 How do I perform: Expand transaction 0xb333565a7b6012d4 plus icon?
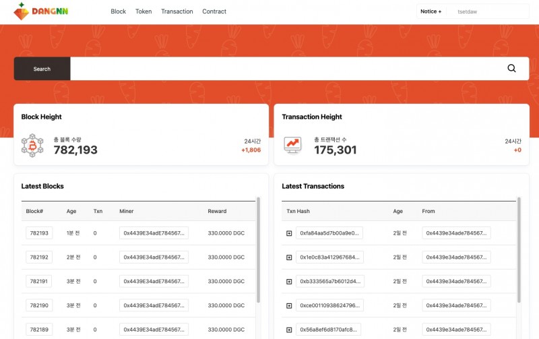pyautogui.click(x=289, y=281)
